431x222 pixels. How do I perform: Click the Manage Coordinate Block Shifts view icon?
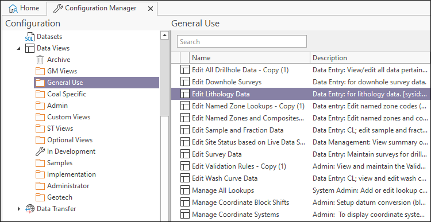[185, 202]
